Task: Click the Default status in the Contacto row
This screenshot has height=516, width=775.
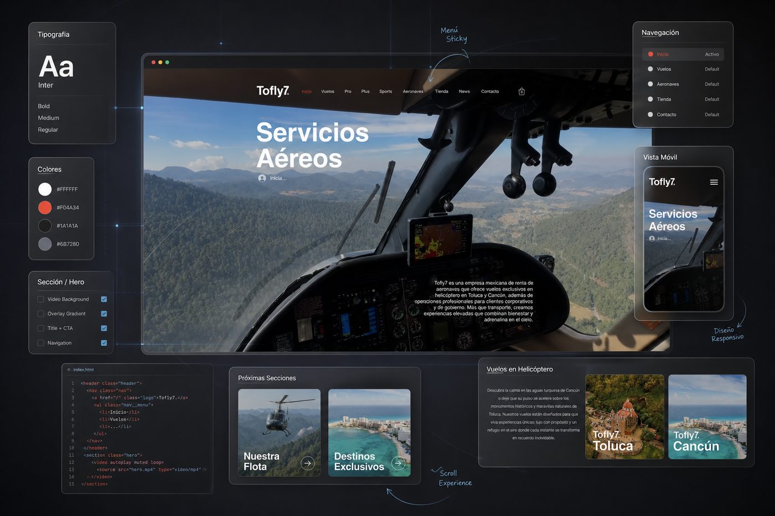Action: (712, 114)
